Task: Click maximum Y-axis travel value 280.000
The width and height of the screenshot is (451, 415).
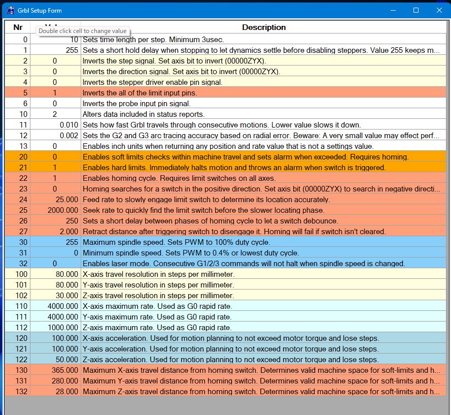Action: (x=55, y=380)
